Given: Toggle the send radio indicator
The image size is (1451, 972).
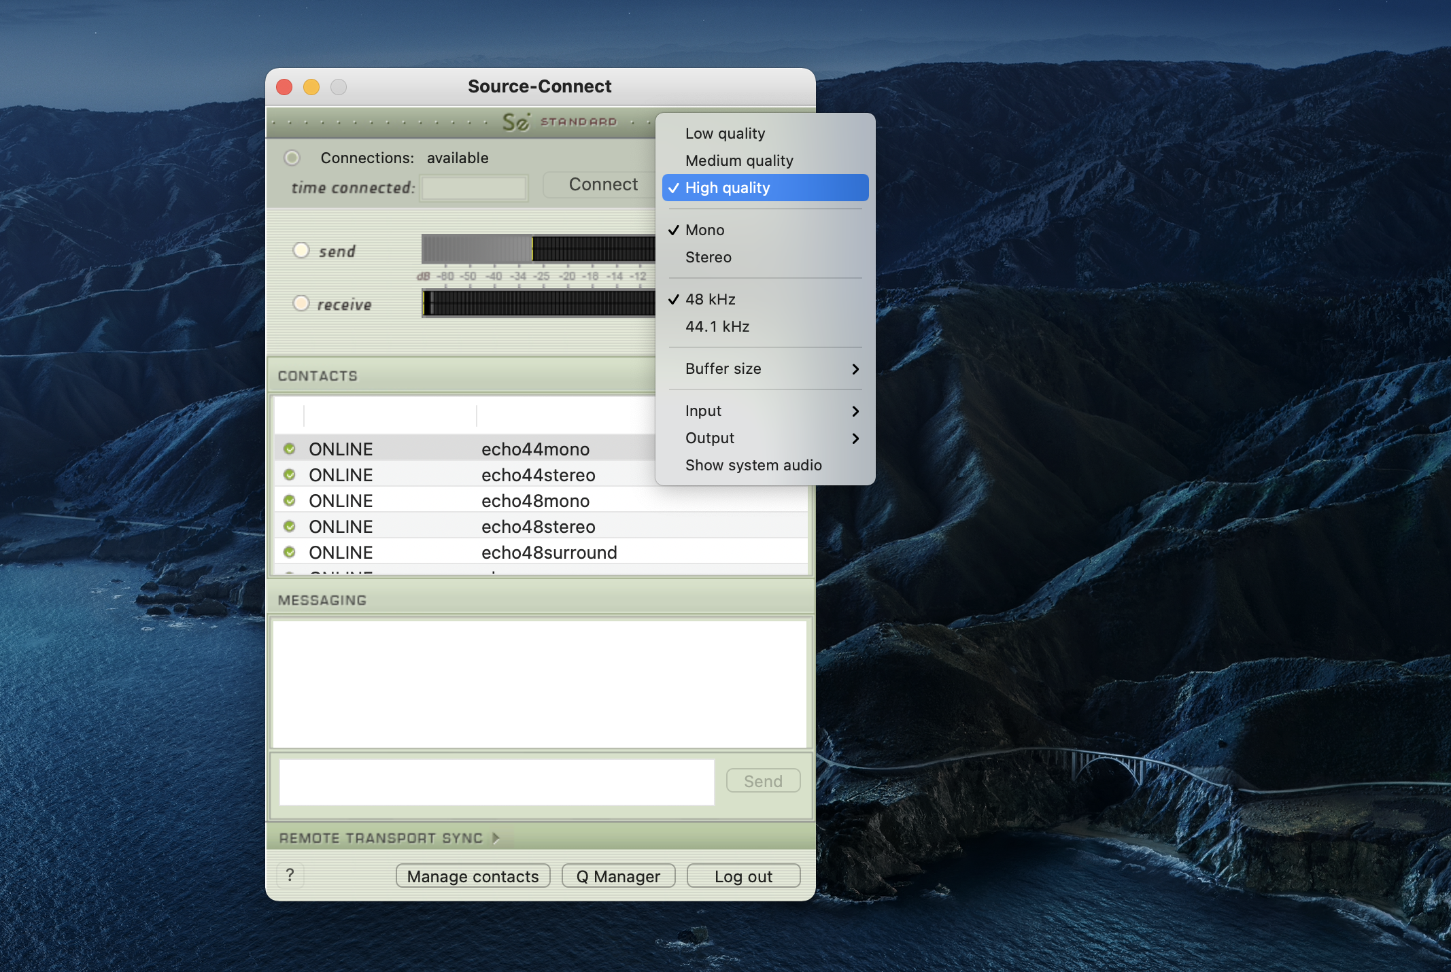Looking at the screenshot, I should (x=301, y=250).
